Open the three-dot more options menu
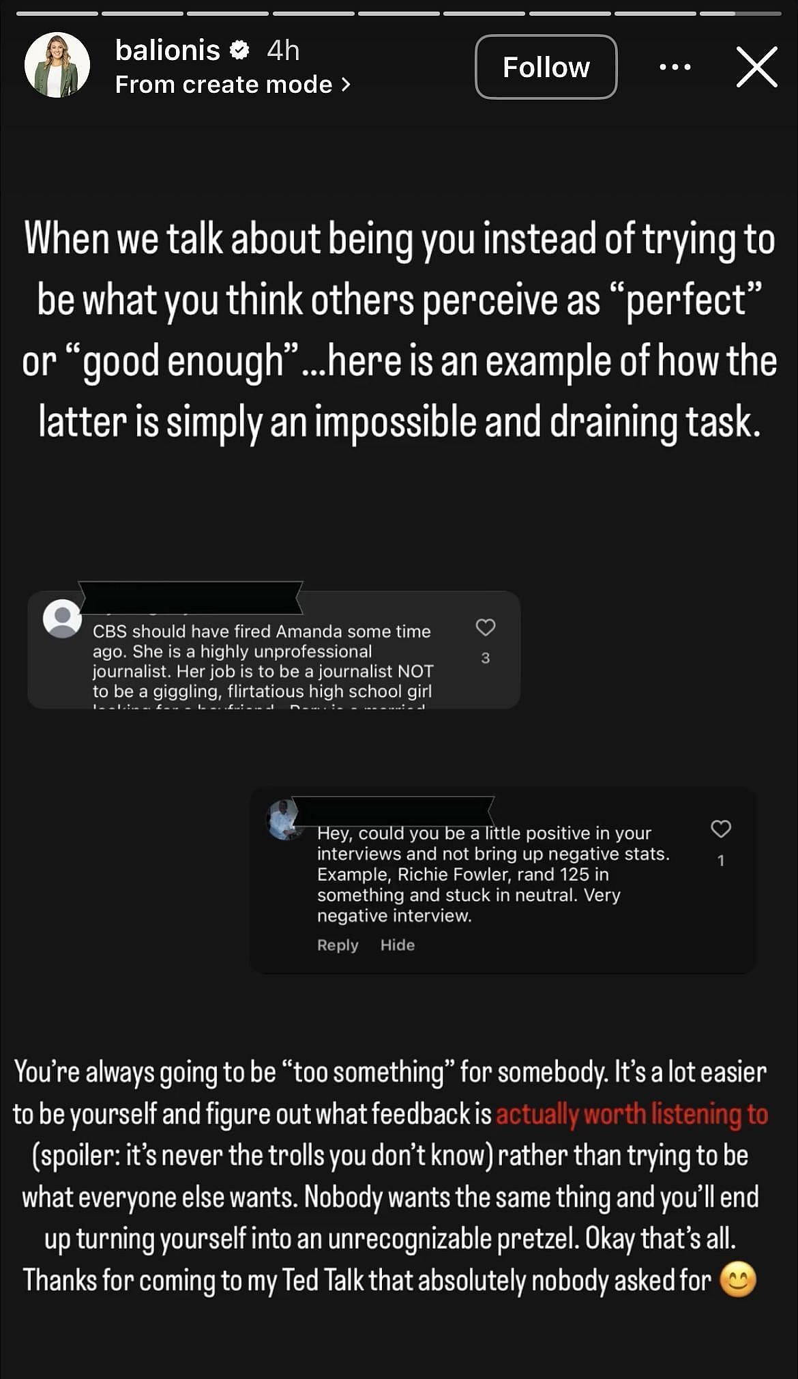This screenshot has height=1379, width=798. coord(675,67)
